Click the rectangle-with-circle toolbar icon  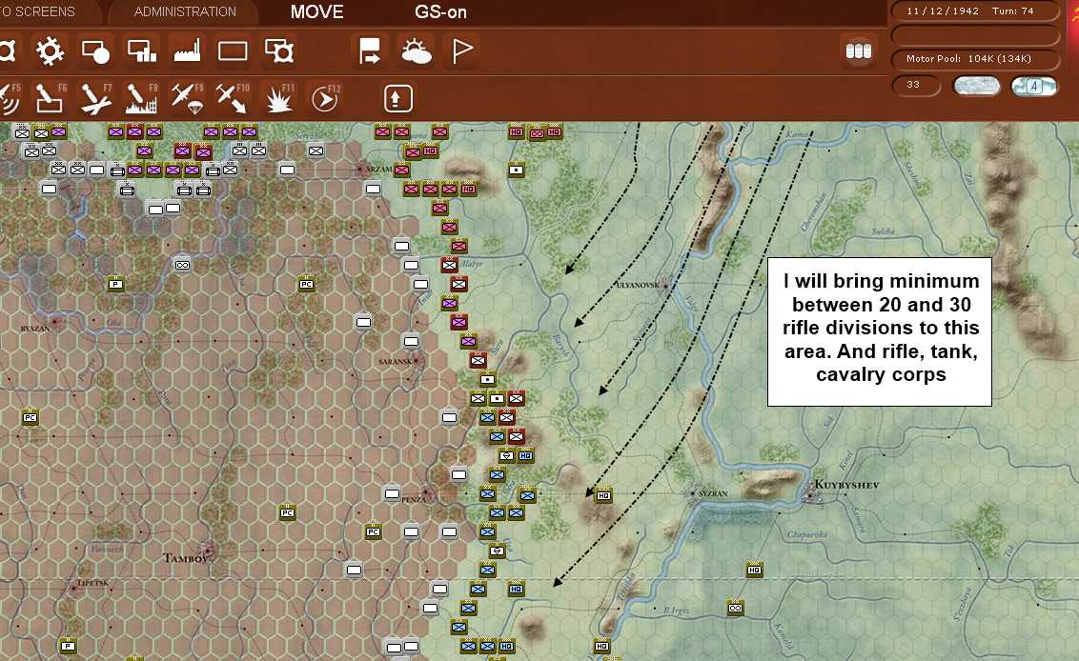point(95,50)
